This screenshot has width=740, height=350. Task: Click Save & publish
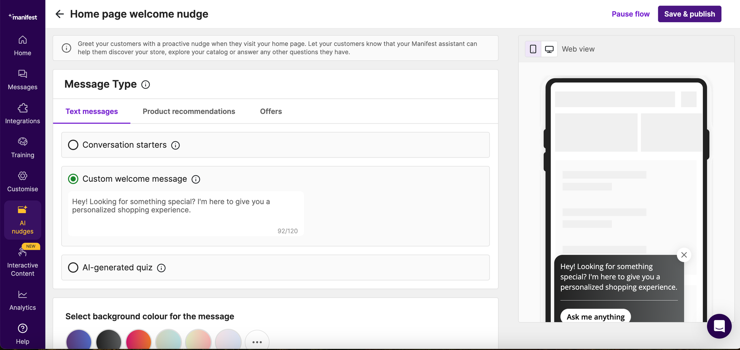pyautogui.click(x=689, y=14)
